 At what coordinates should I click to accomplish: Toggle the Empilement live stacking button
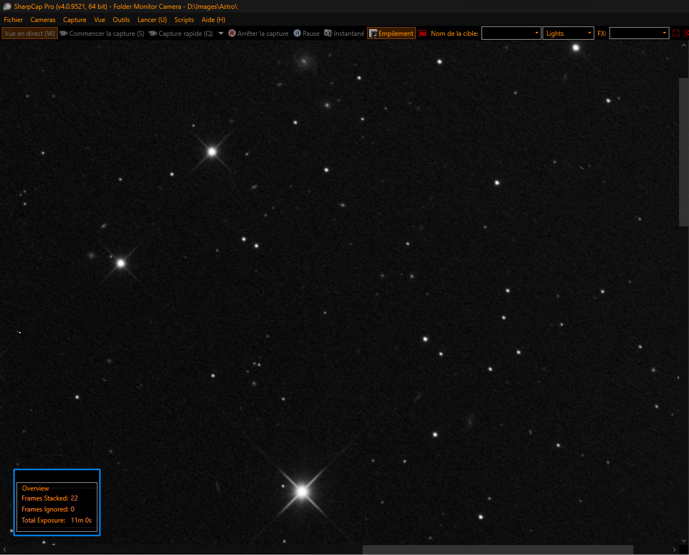tap(391, 34)
